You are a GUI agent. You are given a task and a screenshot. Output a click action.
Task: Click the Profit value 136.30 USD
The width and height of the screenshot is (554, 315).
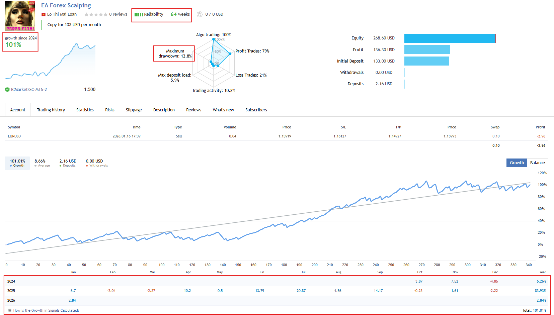pos(384,50)
